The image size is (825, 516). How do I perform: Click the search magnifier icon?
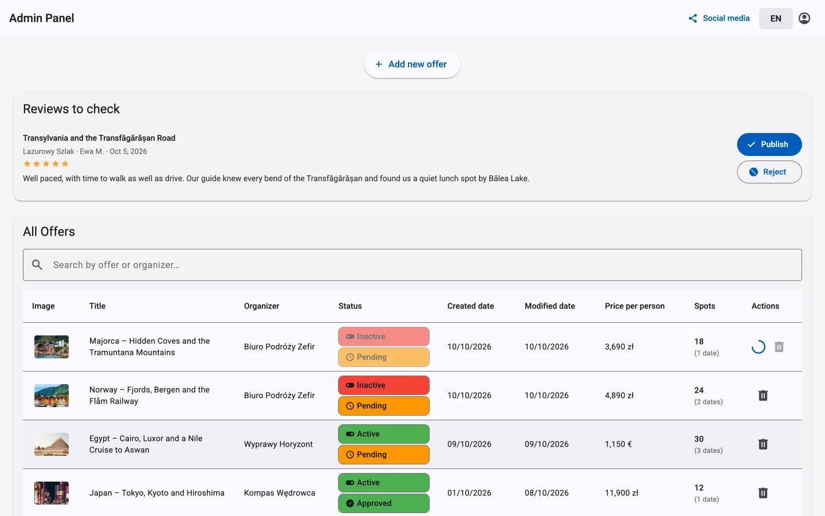pyautogui.click(x=37, y=265)
